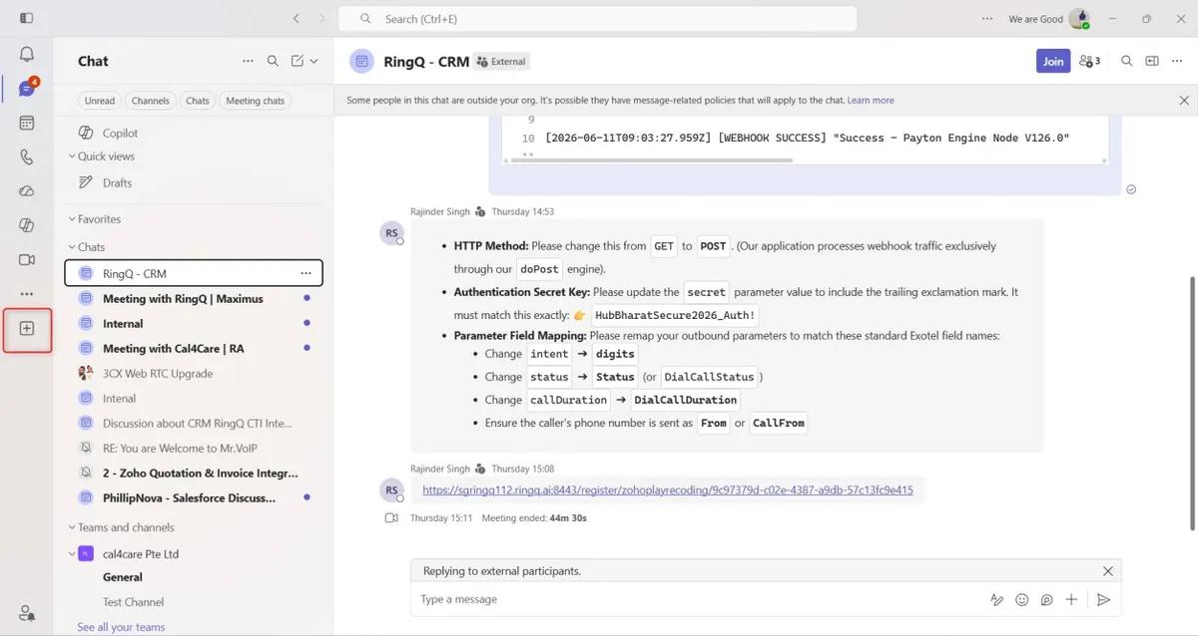Open the OneDrive cloud icon

tap(27, 190)
